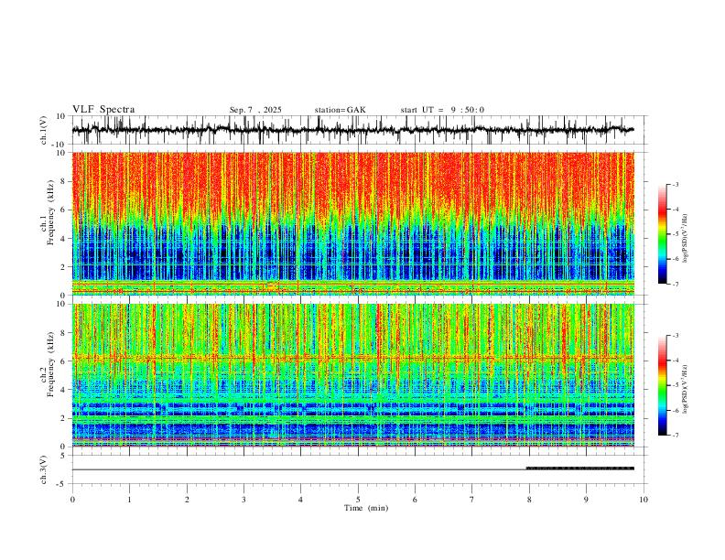The height and width of the screenshot is (560, 725).
Task: Click time axis tick label '8'
Action: [529, 500]
